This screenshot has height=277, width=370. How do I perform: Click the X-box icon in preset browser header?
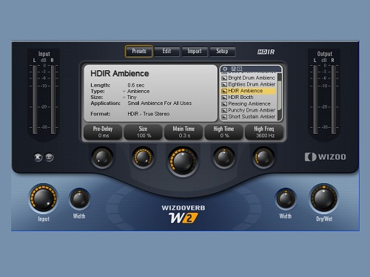239,69
